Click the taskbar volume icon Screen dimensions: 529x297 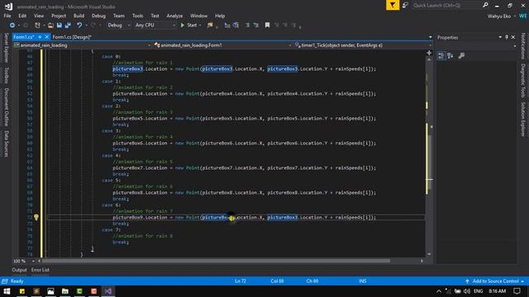(x=466, y=291)
